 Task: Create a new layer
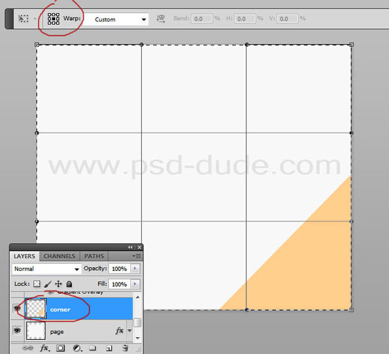tap(109, 348)
